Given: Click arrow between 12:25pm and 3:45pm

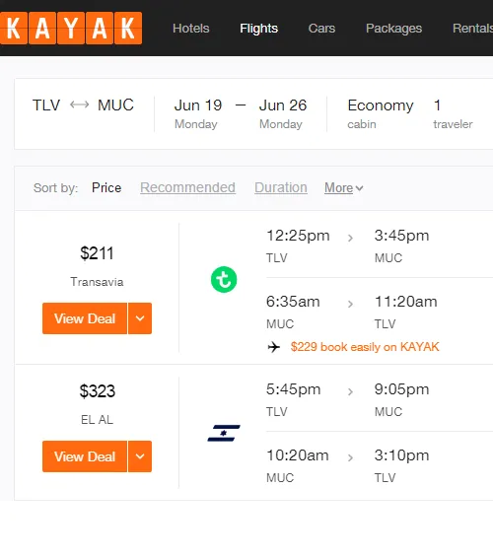Looking at the screenshot, I should tap(350, 238).
